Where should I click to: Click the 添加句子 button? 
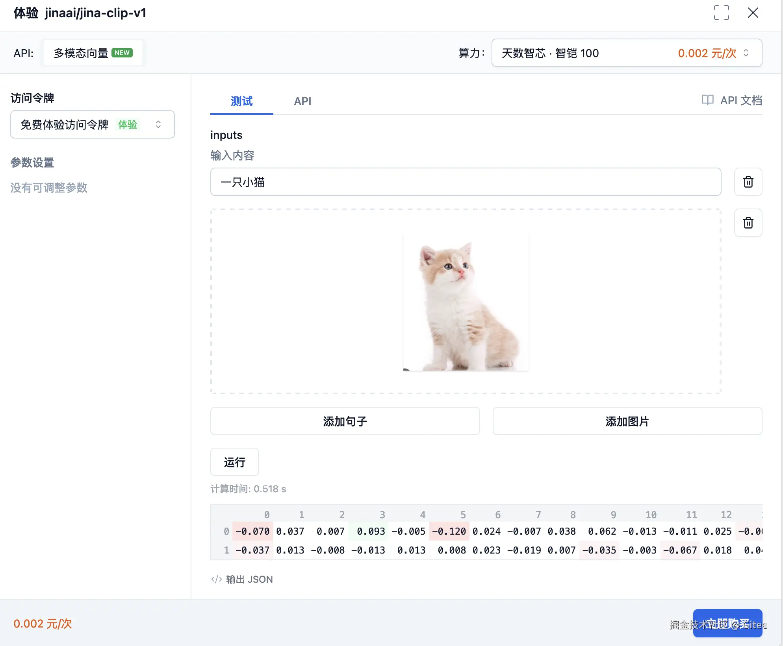345,421
